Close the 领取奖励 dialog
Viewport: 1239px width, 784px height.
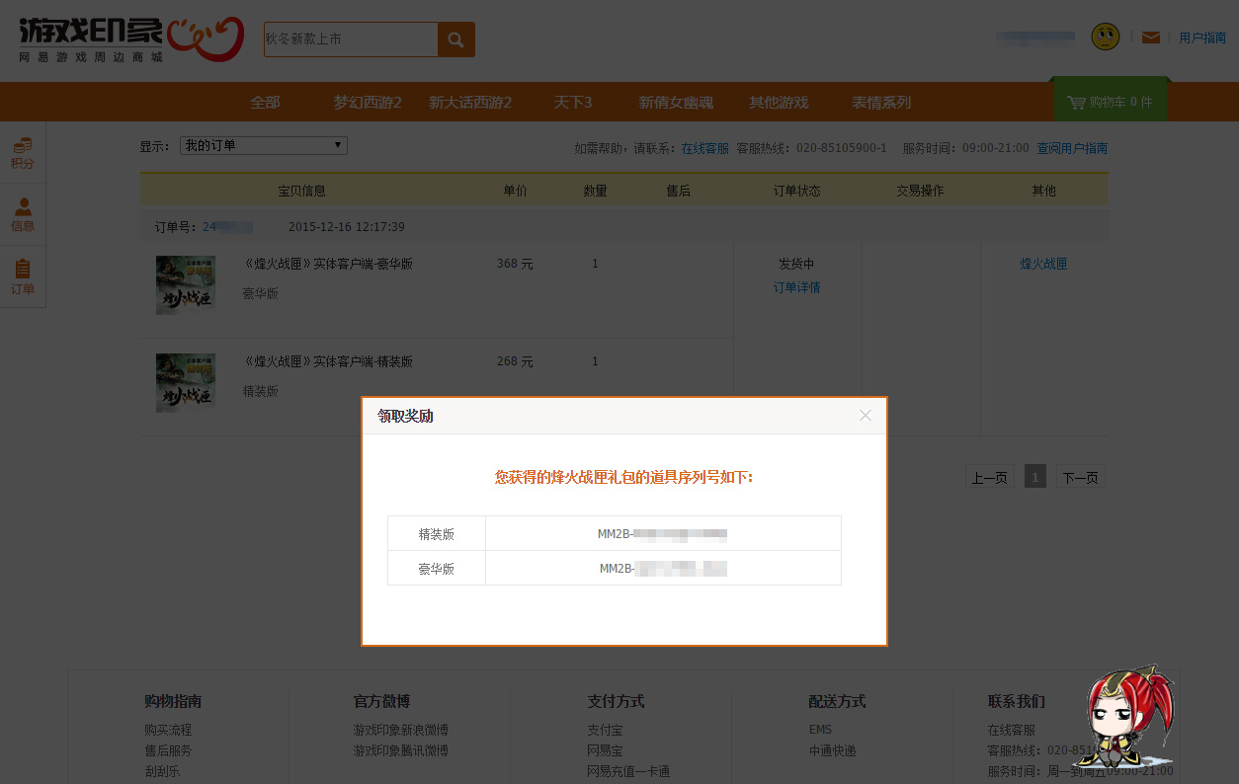[x=866, y=416]
